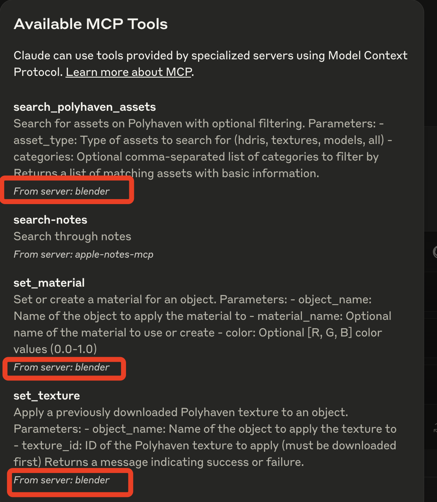Click the dark background right of the dialog
Screen dimensions: 437x502
coord(430,166)
